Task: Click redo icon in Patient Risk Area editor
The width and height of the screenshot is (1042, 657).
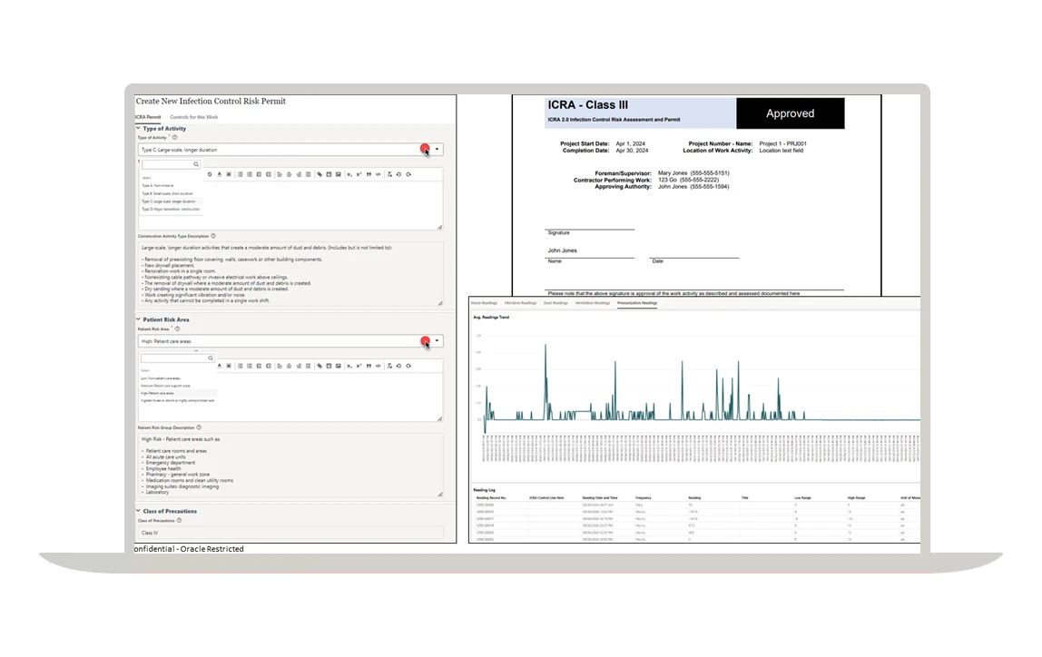Action: 409,366
